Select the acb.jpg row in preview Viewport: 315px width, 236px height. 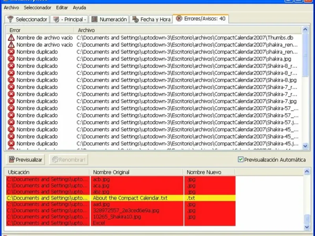pos(121,179)
